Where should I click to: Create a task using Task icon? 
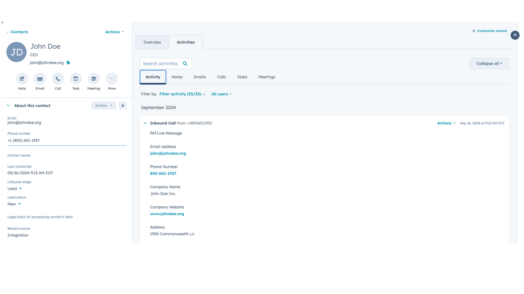point(76,79)
